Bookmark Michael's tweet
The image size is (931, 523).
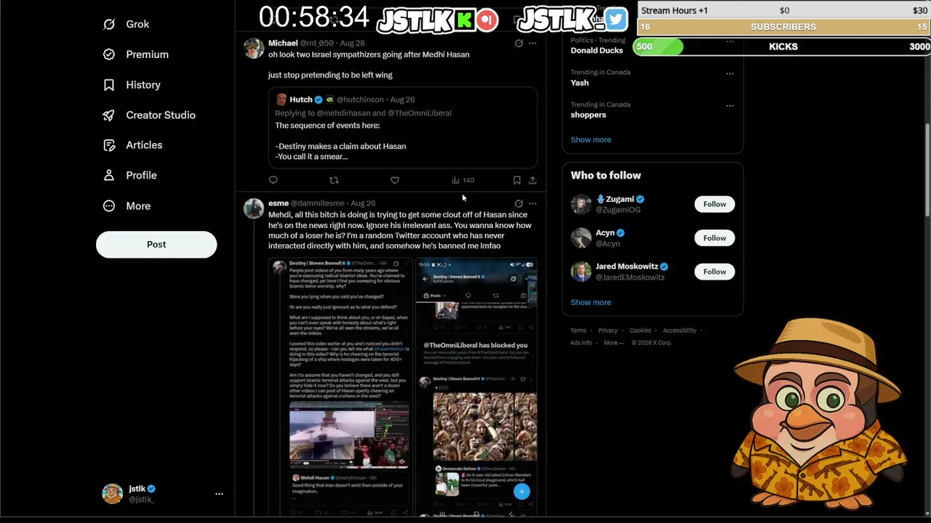click(x=516, y=180)
